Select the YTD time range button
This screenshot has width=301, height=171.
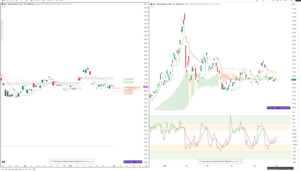[x=20, y=169]
